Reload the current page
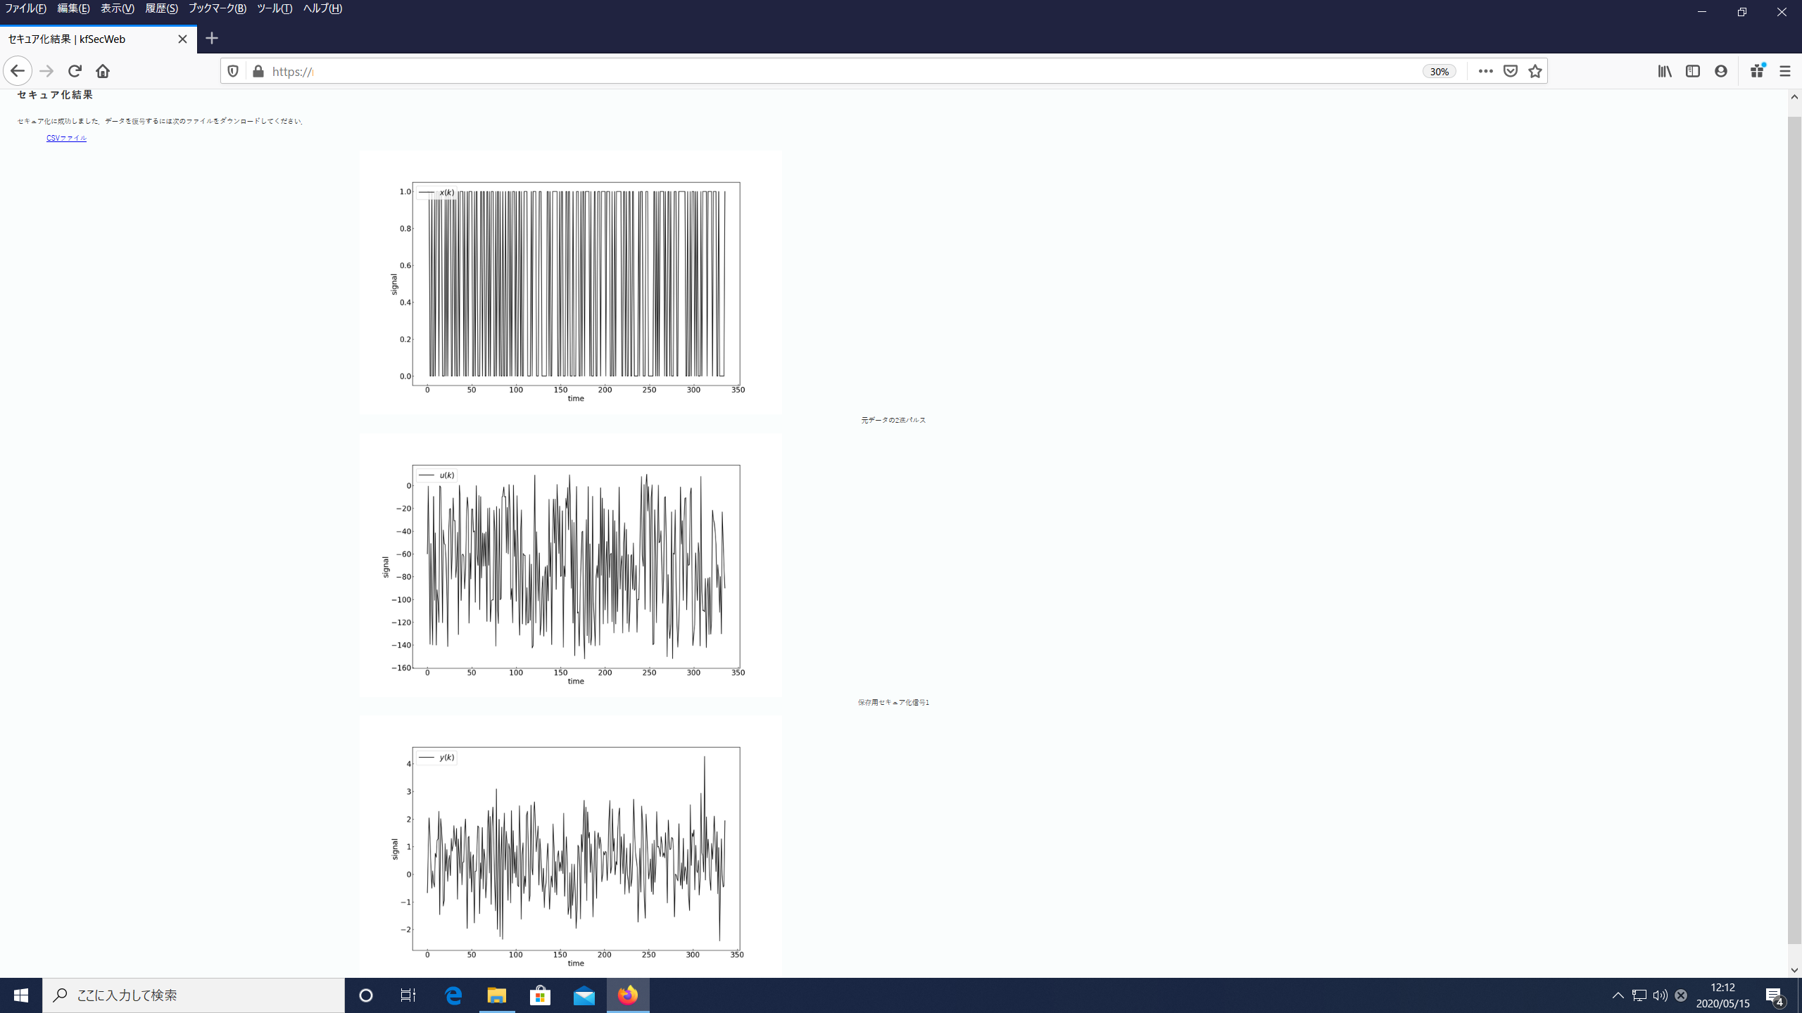Image resolution: width=1802 pixels, height=1013 pixels. [75, 71]
